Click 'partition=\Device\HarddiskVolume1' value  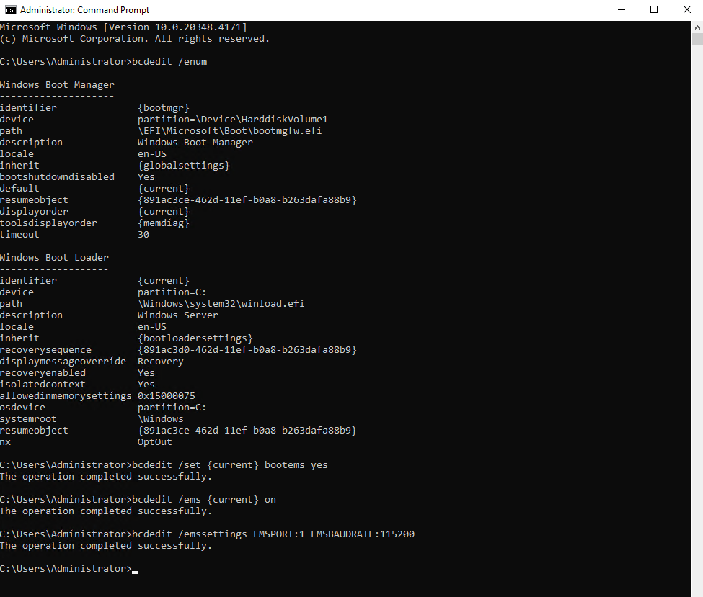tap(233, 119)
